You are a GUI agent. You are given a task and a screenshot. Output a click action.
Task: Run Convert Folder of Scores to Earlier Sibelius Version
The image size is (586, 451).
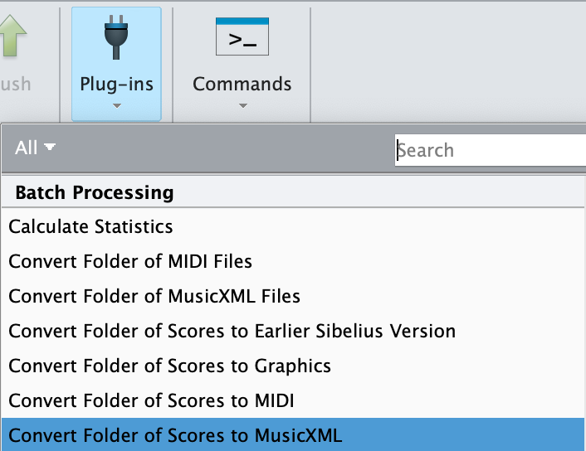click(293, 331)
